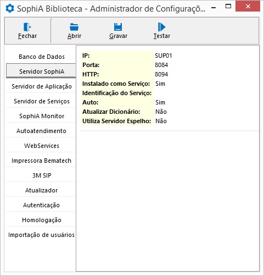Screen dimensions: 264x276
Task: Save settings via Gravar floppy disk icon
Action: point(118,27)
